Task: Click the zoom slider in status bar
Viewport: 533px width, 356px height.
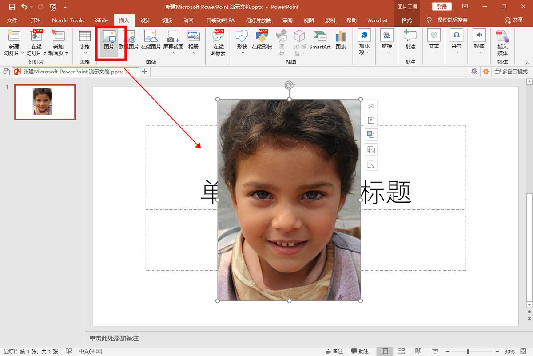Action: (x=467, y=352)
